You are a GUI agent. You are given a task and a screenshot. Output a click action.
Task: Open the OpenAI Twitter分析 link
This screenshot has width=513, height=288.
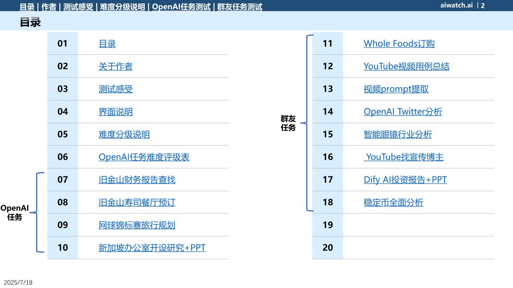coord(403,112)
